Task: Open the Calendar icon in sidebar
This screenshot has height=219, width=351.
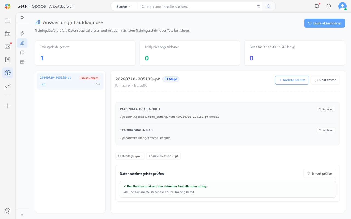Action: (8, 33)
